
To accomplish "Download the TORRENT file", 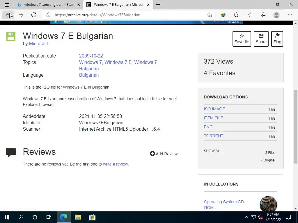I will click(213, 136).
